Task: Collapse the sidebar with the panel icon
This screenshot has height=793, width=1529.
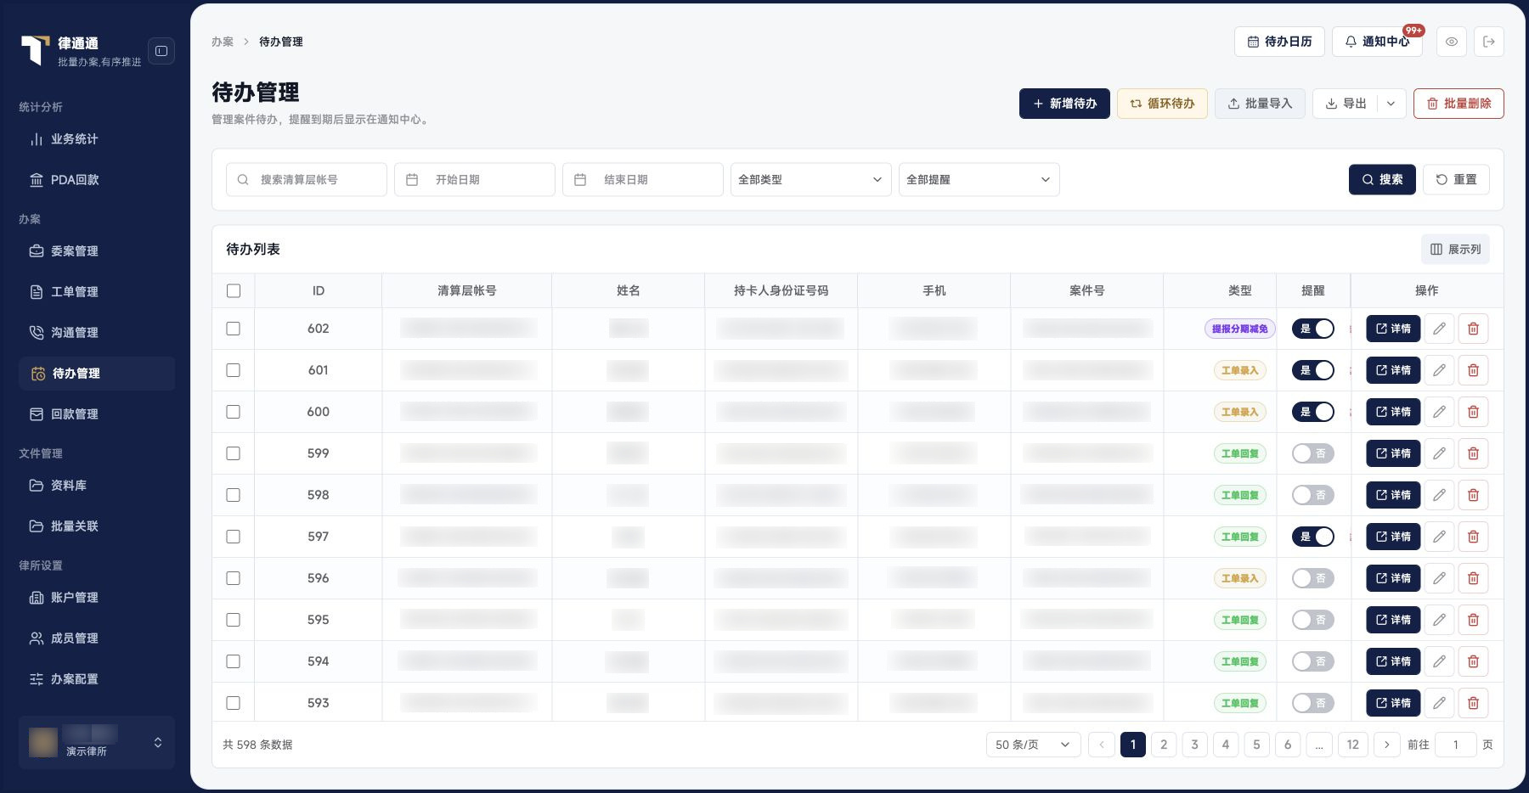Action: [x=161, y=51]
